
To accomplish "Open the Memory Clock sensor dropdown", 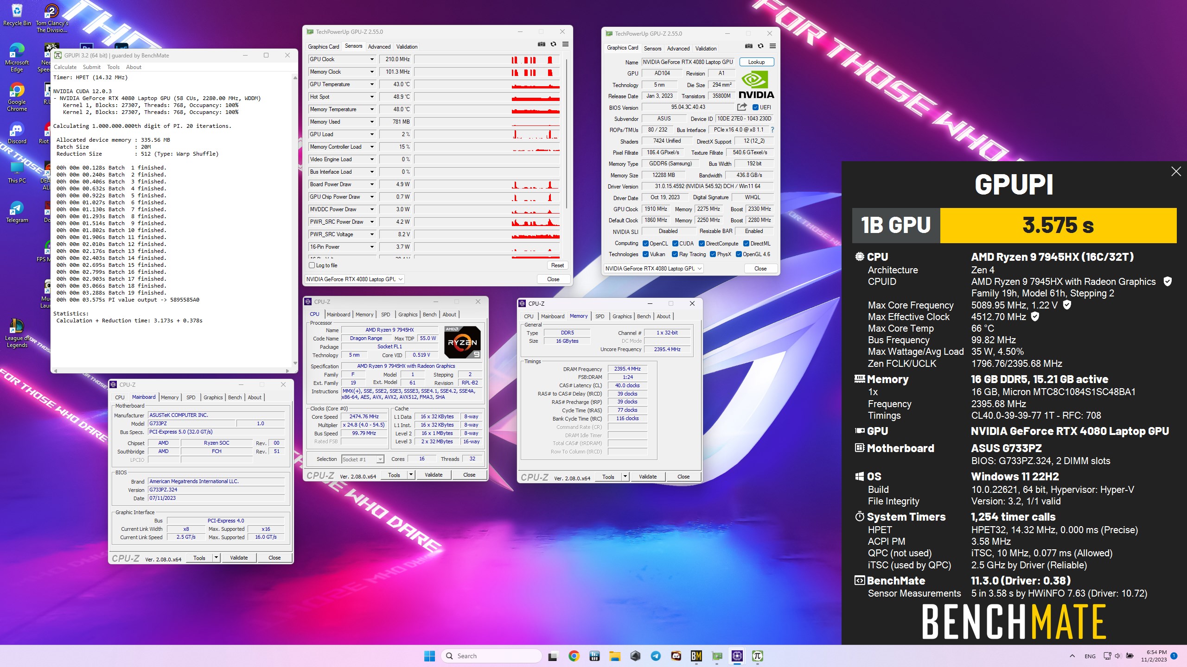I will [x=372, y=72].
